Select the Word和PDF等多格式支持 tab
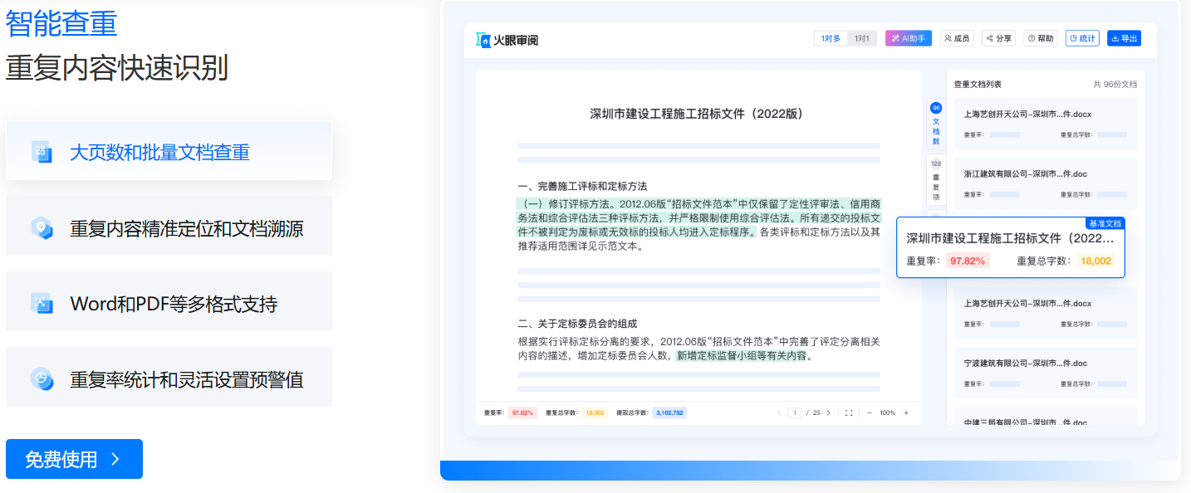The image size is (1191, 493). click(x=169, y=302)
